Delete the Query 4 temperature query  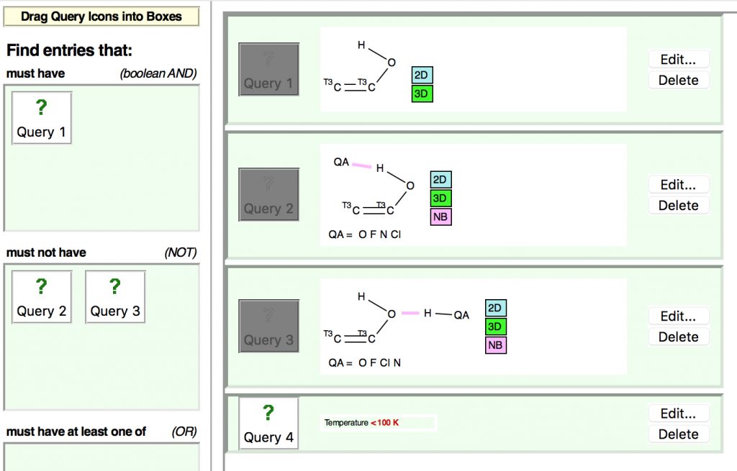(x=678, y=434)
